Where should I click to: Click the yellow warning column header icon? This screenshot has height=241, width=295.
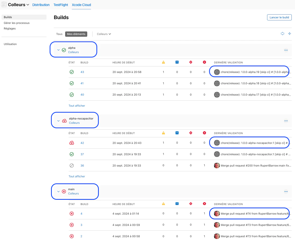coord(163,62)
